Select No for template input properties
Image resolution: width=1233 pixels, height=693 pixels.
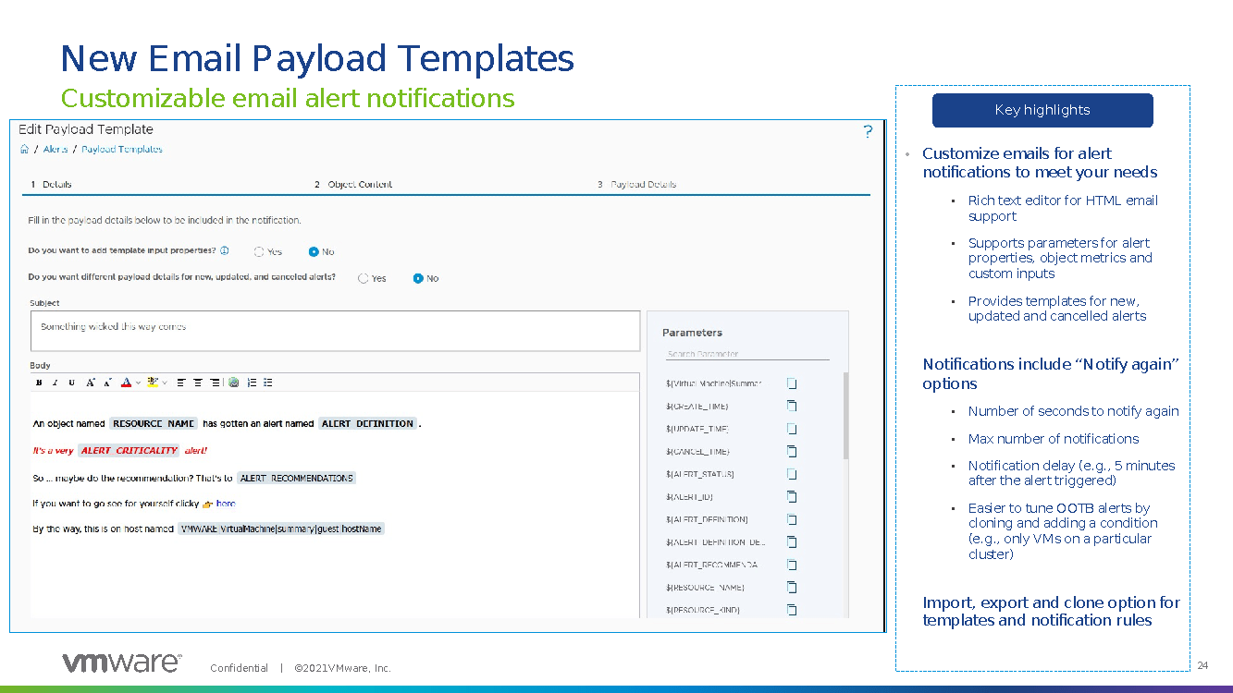pos(314,251)
